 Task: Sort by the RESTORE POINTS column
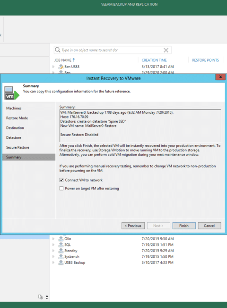point(205,60)
